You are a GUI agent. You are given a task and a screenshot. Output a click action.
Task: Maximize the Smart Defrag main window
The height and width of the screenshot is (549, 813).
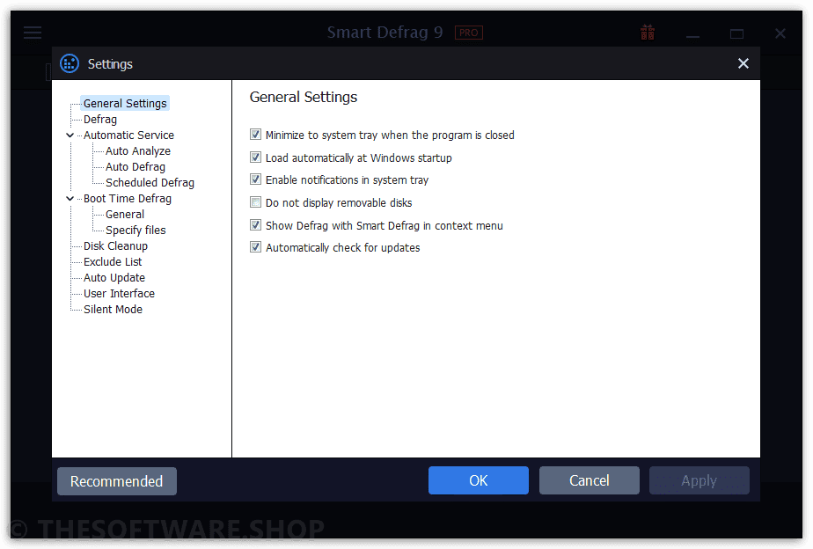pos(736,34)
